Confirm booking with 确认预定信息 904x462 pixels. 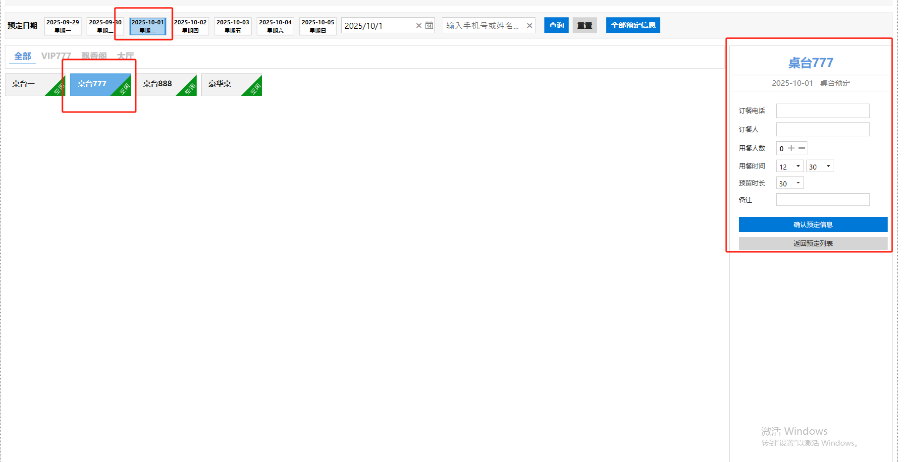pos(812,225)
